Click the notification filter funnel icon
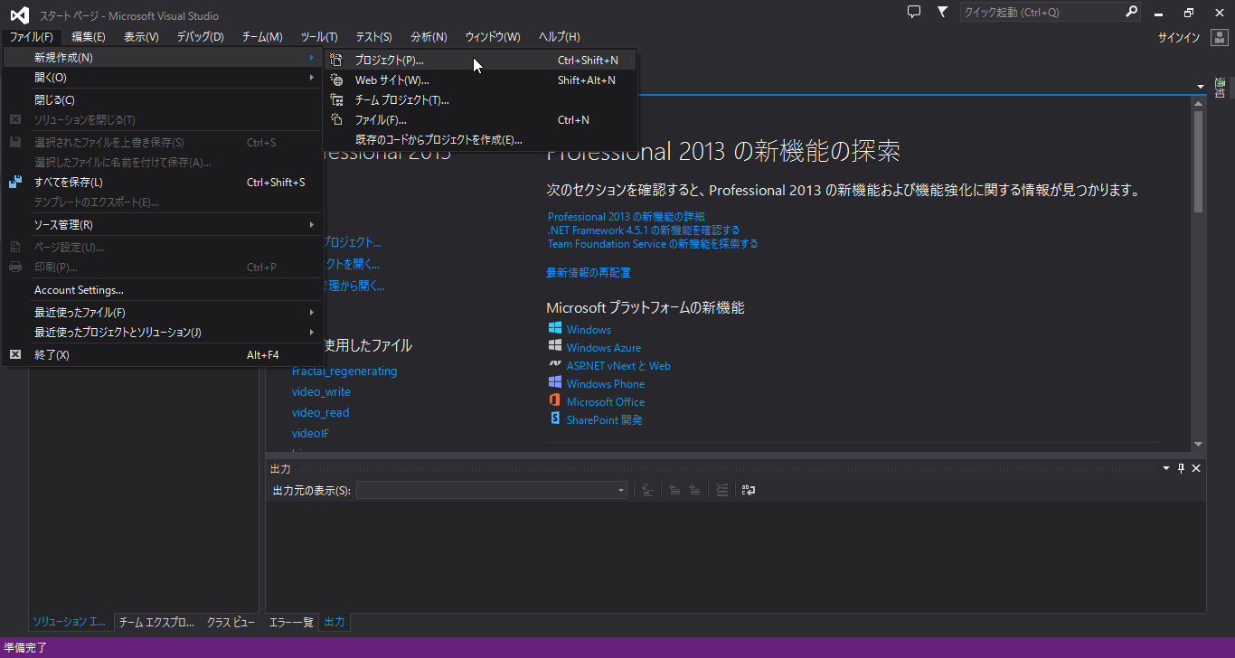The image size is (1235, 658). 942,11
